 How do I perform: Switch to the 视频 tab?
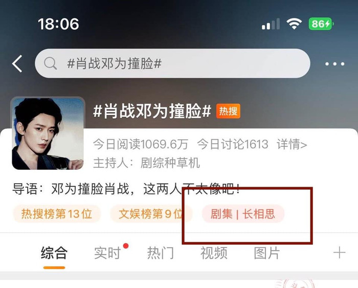pos(214,253)
